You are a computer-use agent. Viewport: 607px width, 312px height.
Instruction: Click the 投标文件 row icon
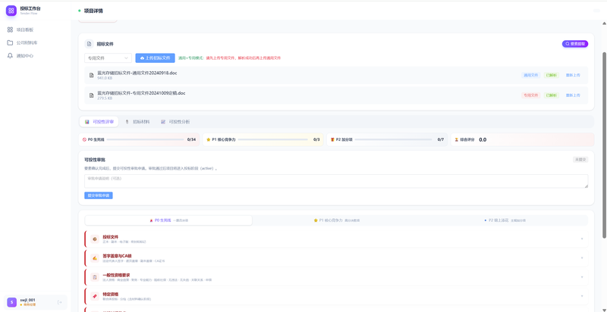tap(94, 239)
